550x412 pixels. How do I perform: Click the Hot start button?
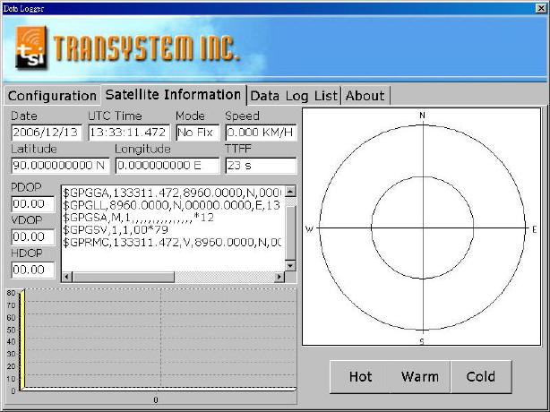[x=360, y=376]
